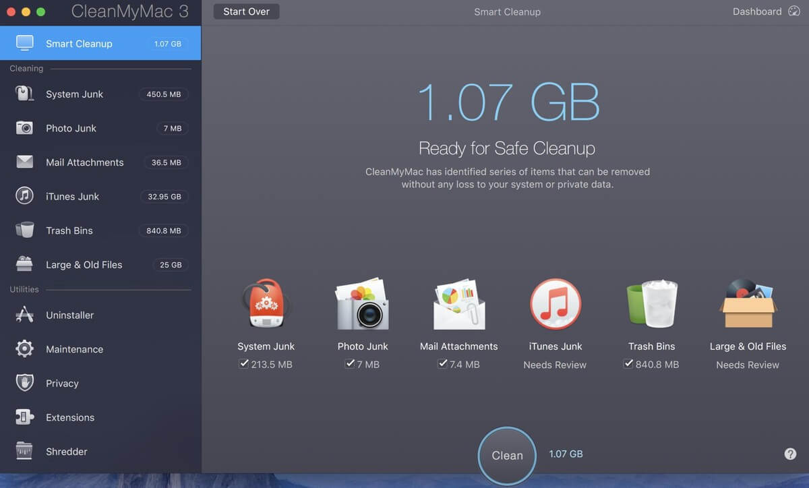
Task: Uncheck the System Junk 213.5 MB checkbox
Action: tap(244, 364)
